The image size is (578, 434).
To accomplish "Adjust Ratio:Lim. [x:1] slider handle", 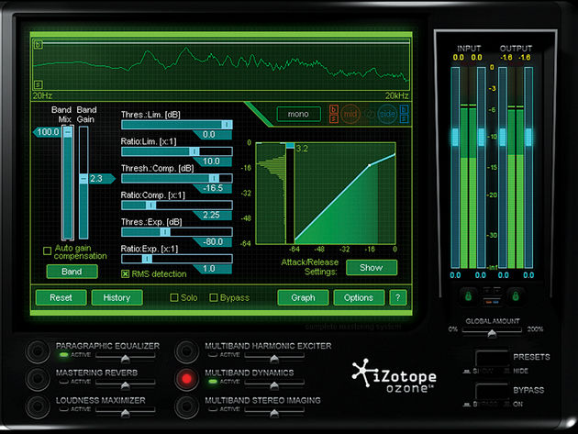I will point(195,151).
